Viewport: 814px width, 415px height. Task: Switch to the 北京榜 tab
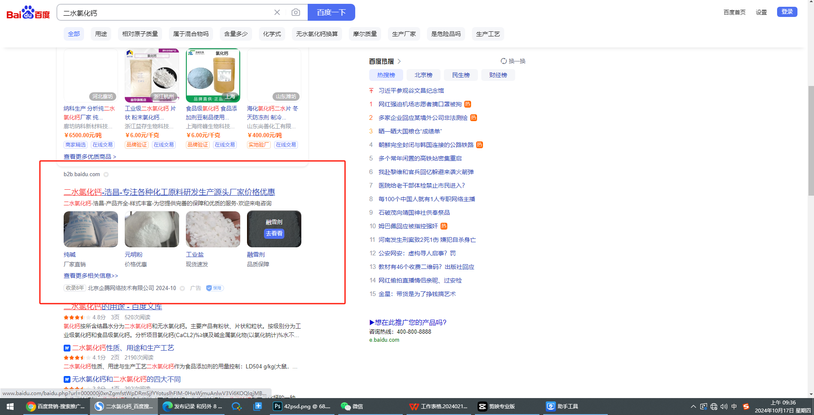click(423, 75)
